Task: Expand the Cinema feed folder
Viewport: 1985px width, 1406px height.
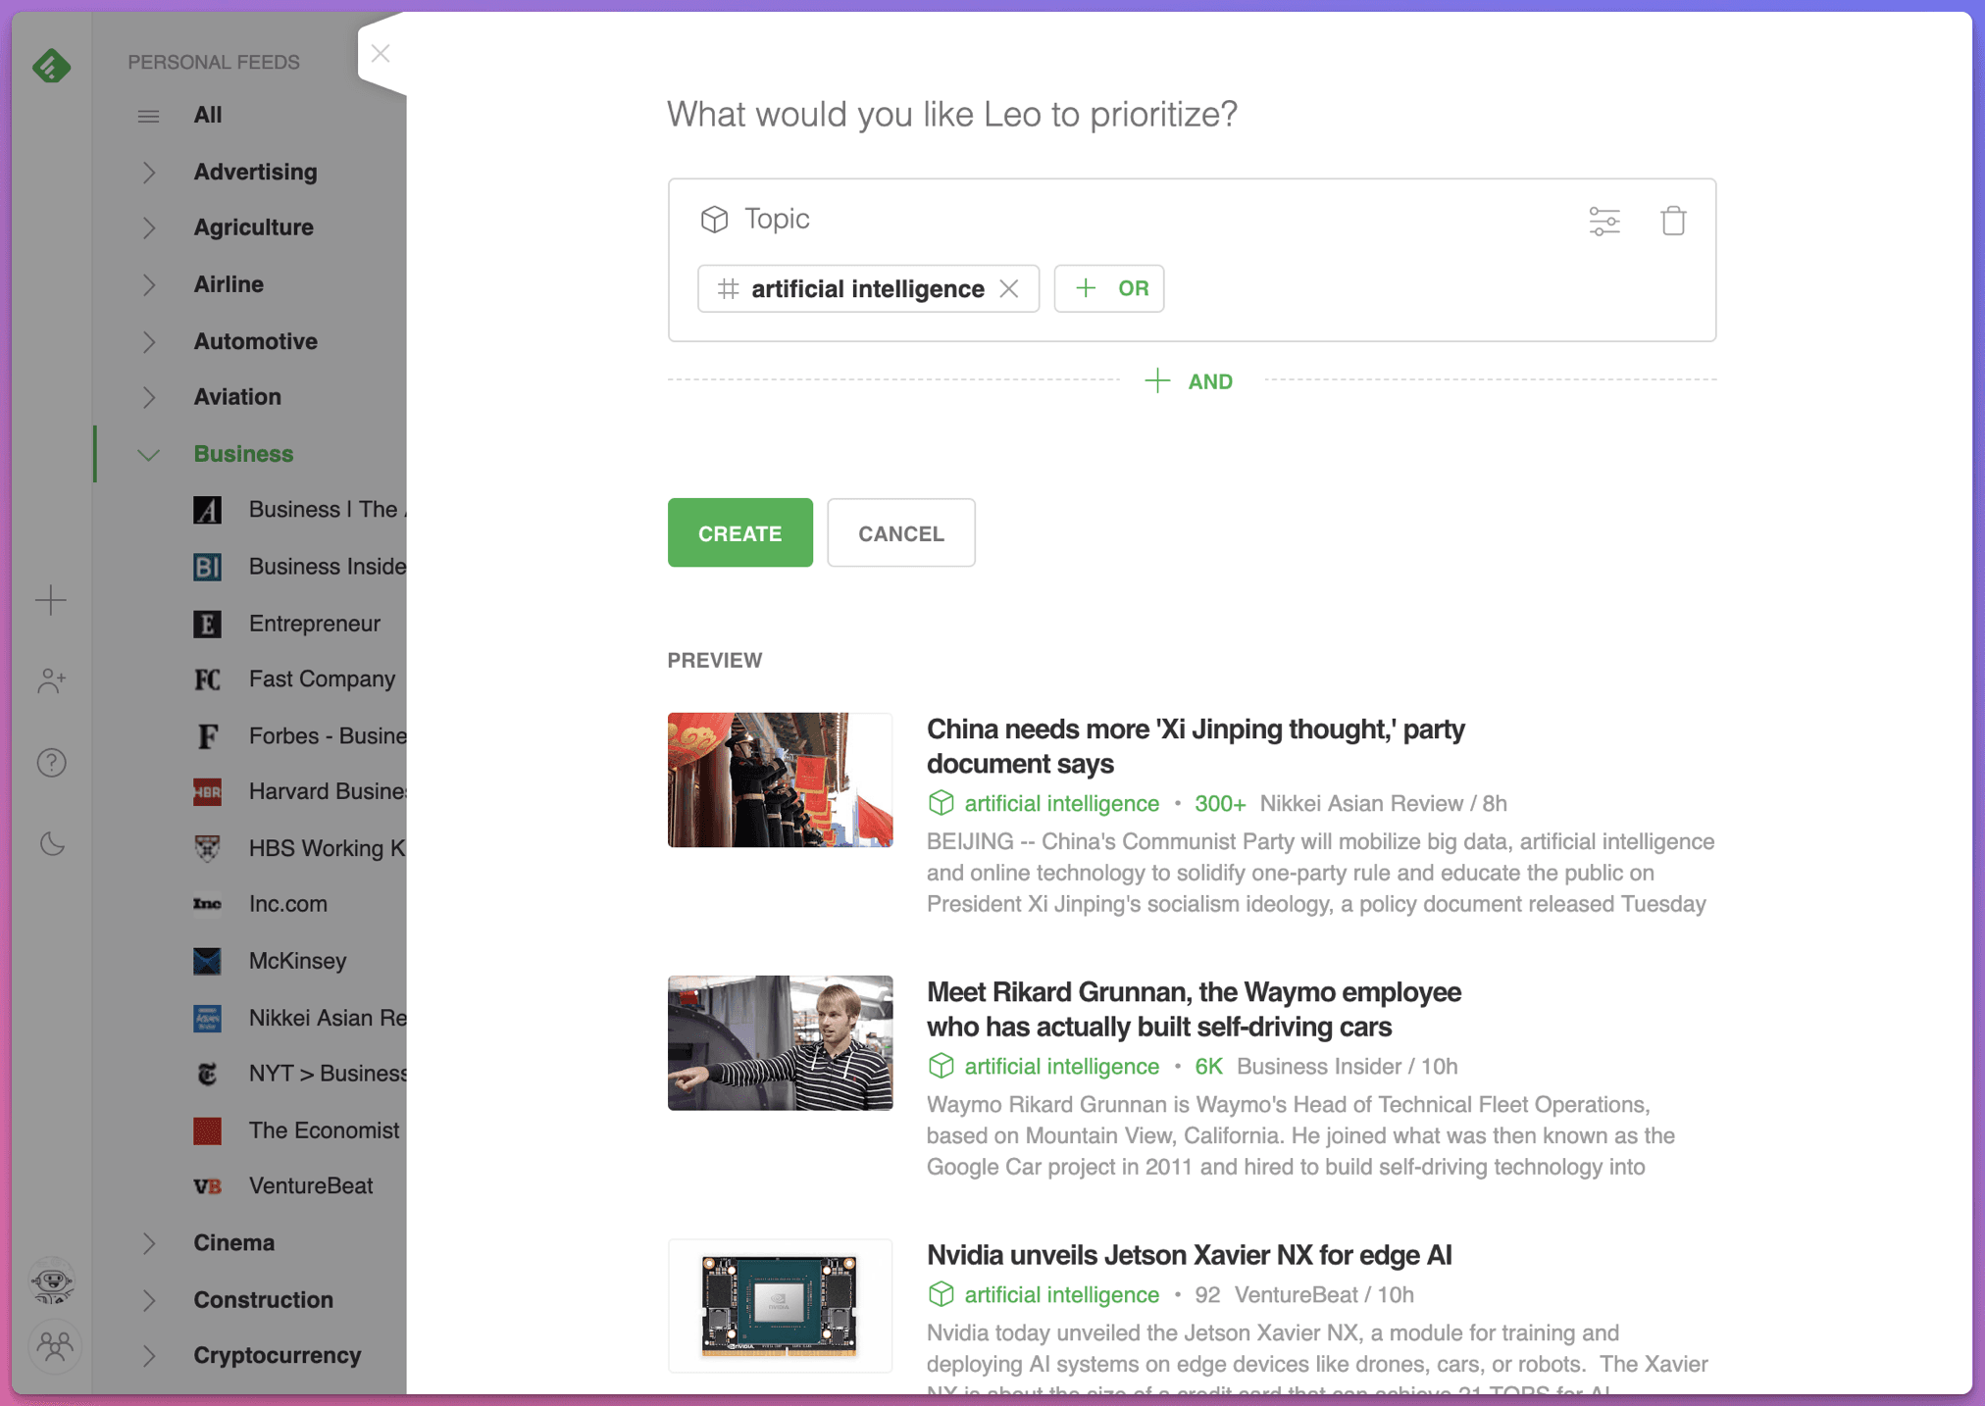Action: 148,1243
